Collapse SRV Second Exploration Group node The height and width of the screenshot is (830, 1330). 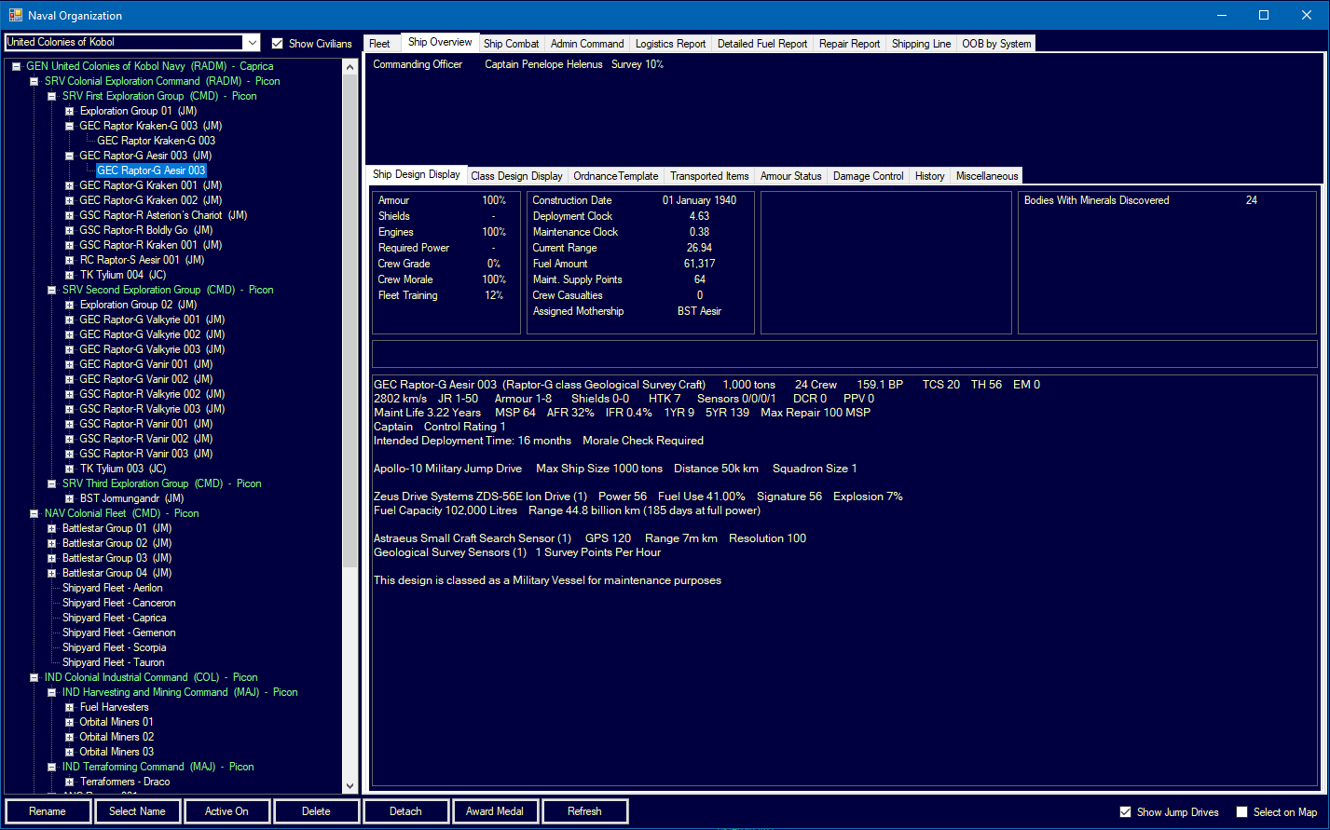(x=51, y=290)
